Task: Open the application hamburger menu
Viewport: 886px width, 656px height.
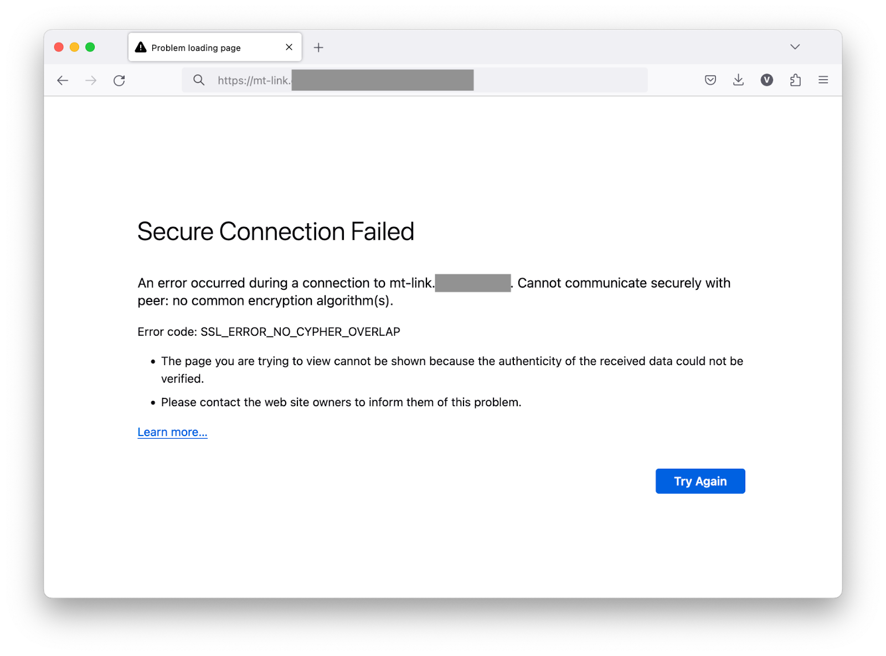Action: (823, 80)
